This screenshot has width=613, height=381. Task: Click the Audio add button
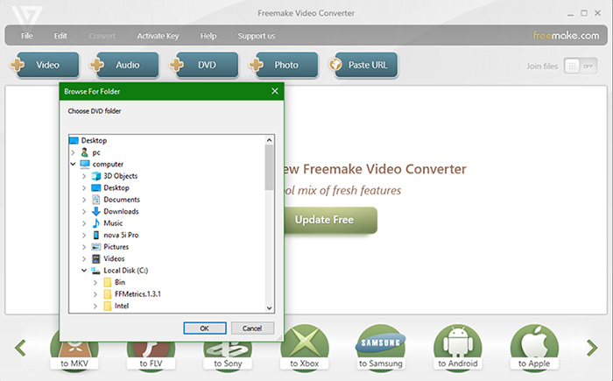click(124, 65)
